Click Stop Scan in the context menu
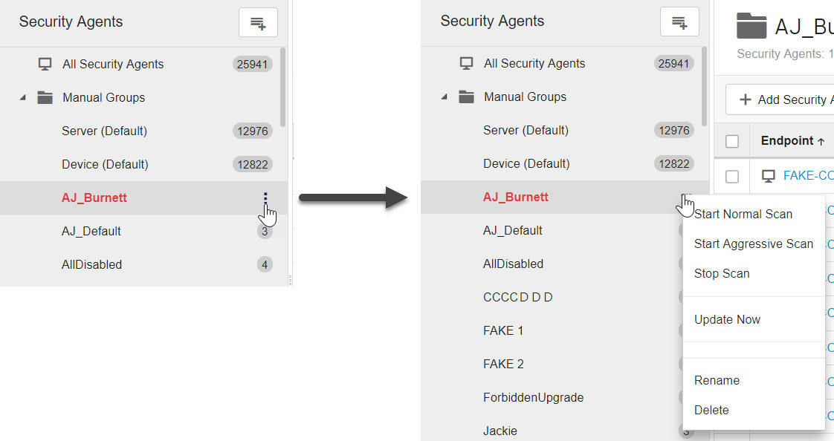The height and width of the screenshot is (441, 834). [722, 273]
